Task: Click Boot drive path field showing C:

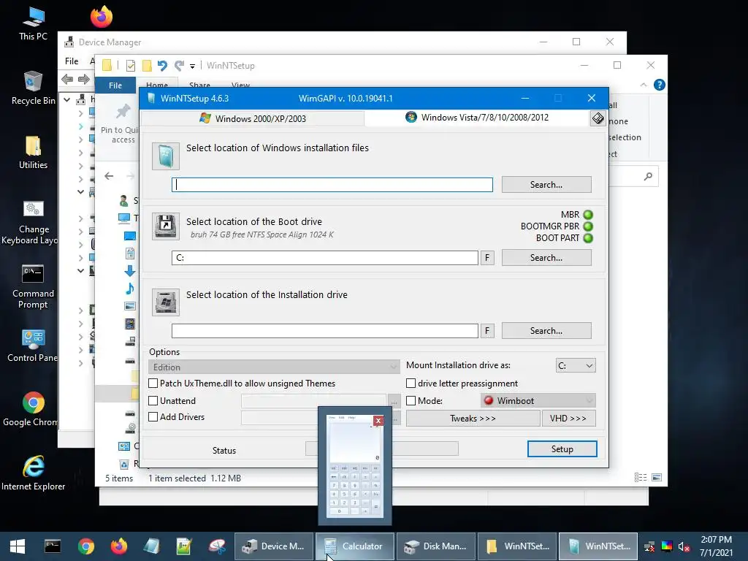Action: [x=325, y=258]
